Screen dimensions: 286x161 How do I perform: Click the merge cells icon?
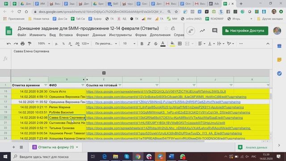pos(187,44)
